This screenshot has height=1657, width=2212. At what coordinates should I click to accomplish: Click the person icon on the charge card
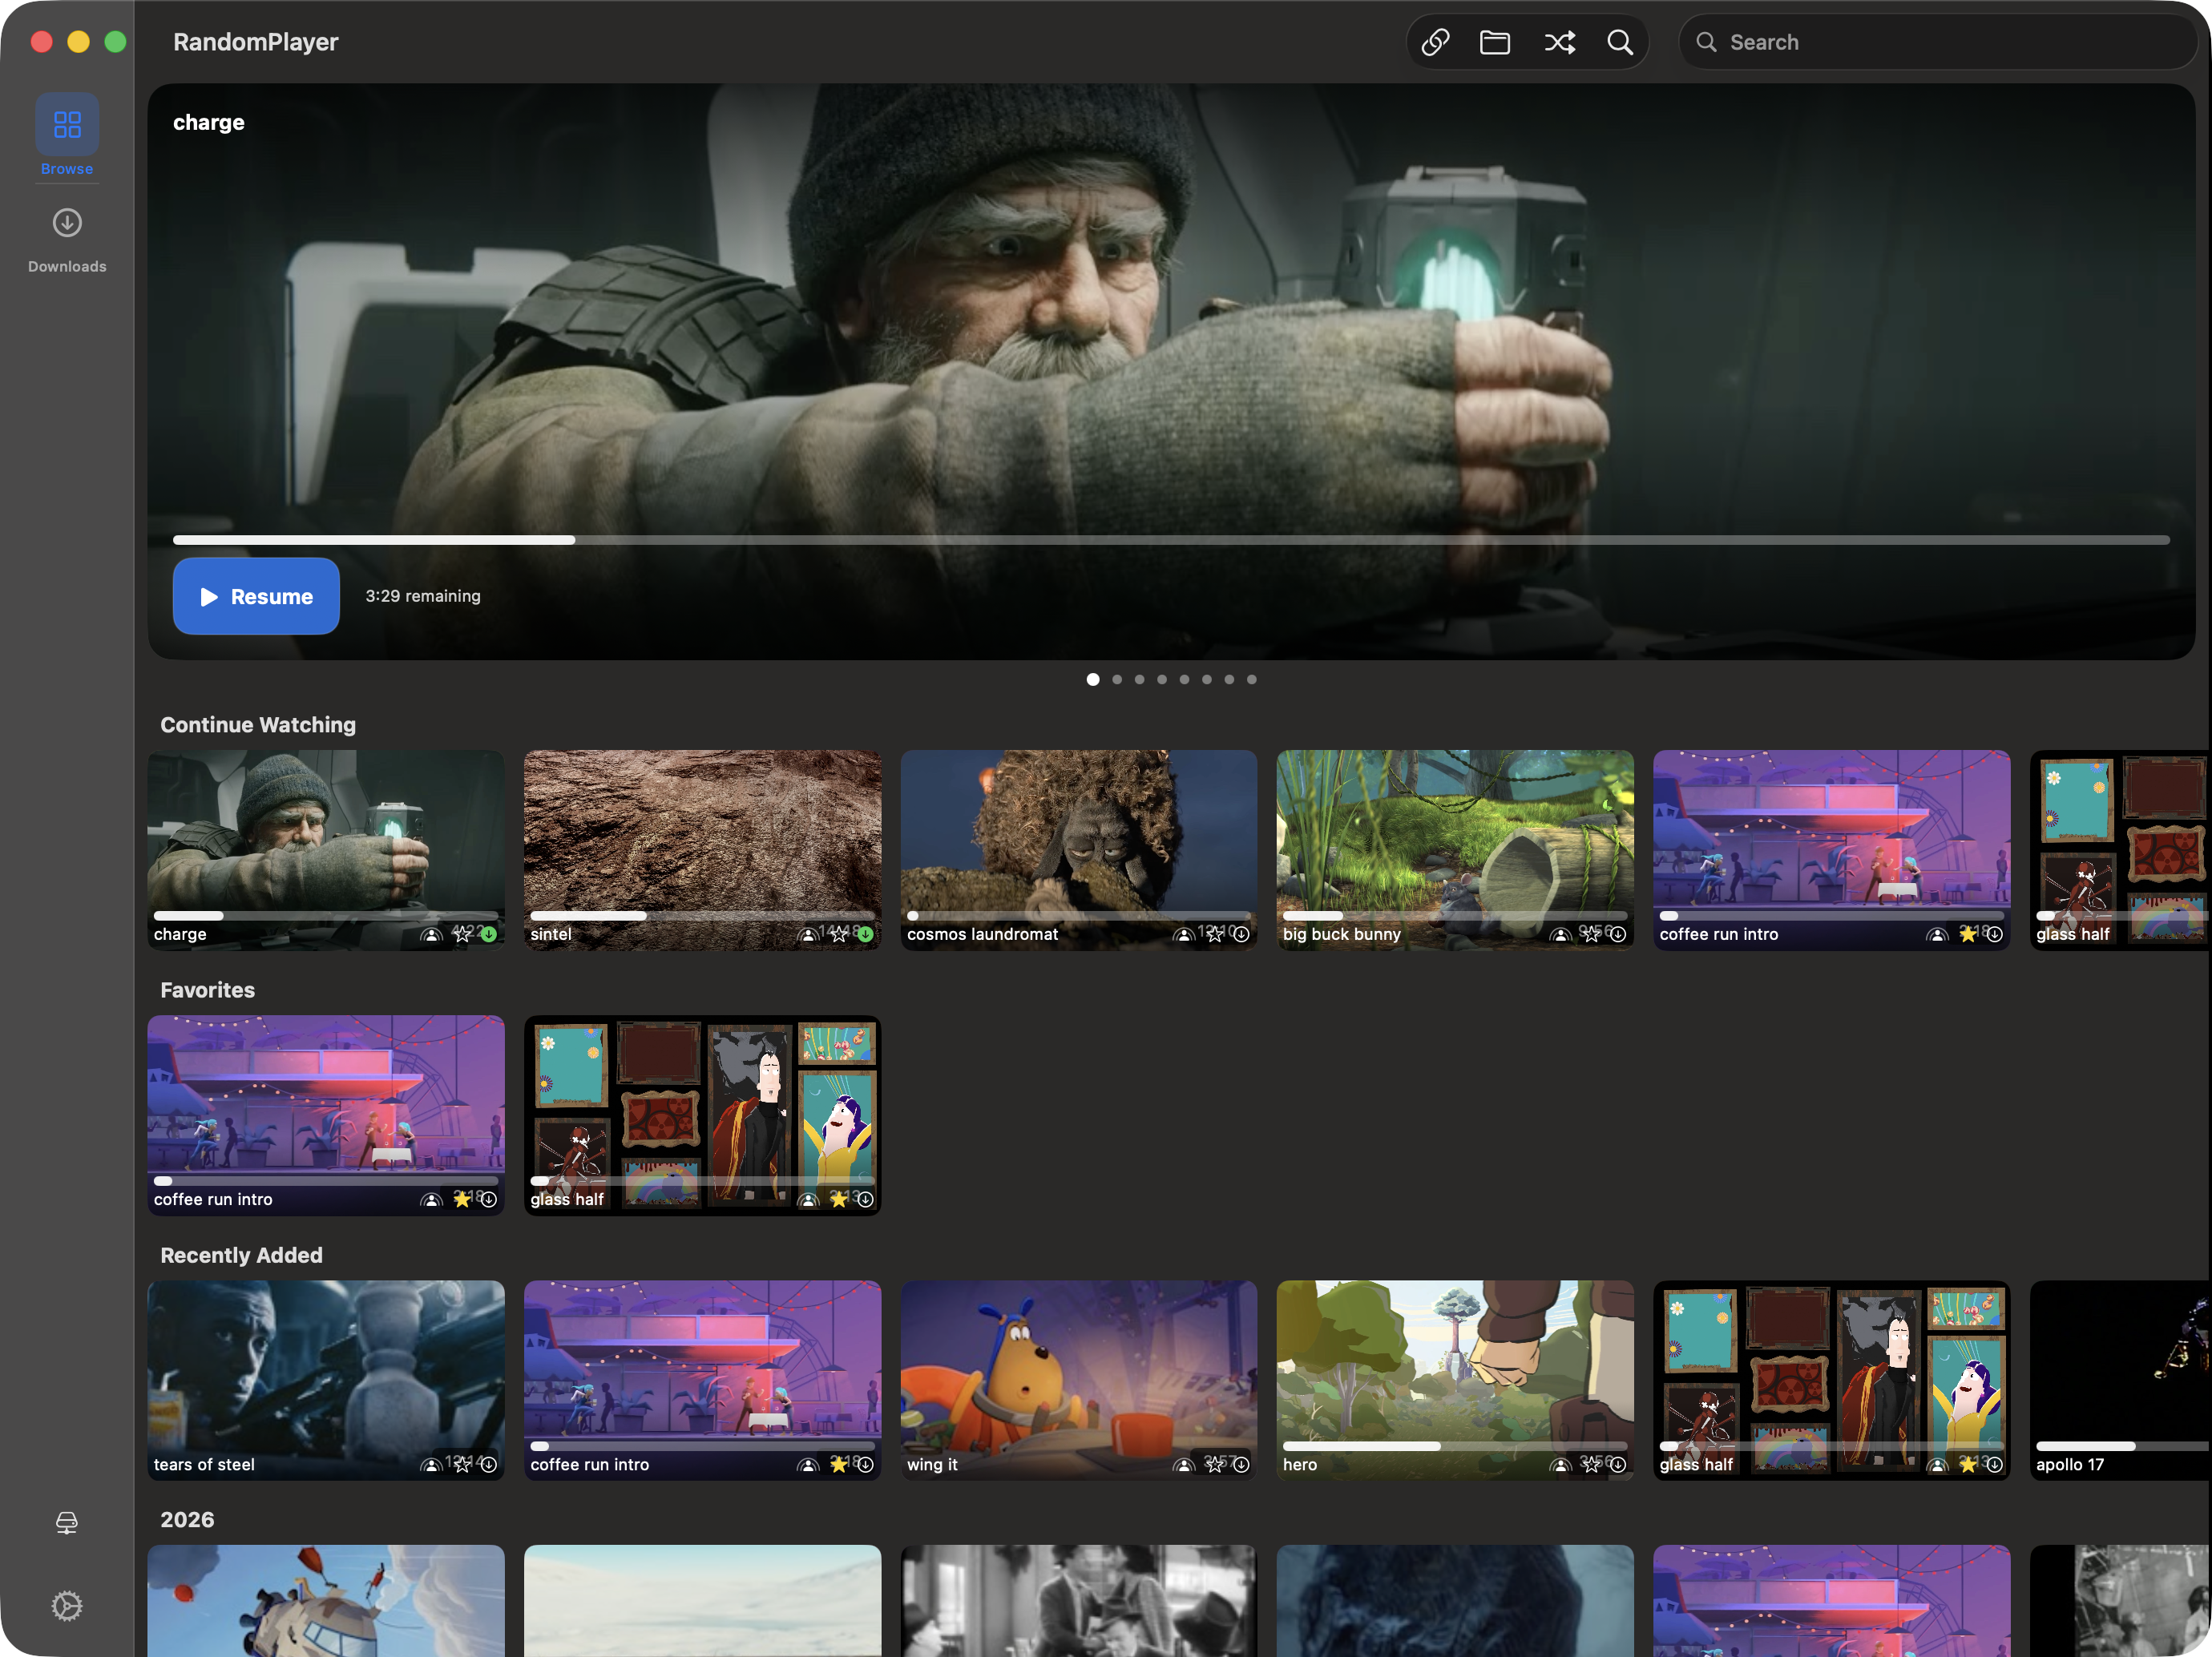pos(431,935)
